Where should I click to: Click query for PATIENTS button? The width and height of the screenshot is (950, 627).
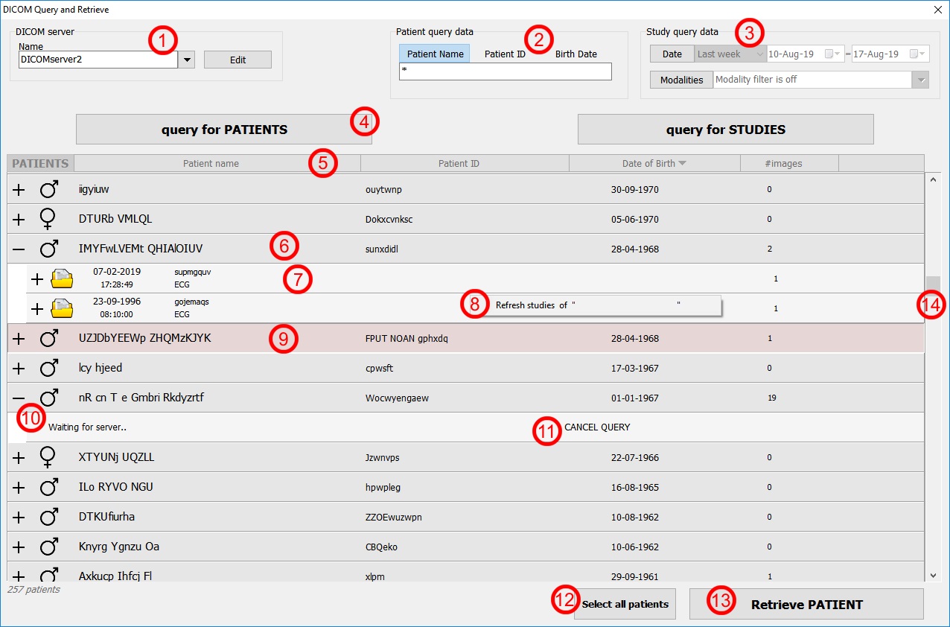click(224, 130)
